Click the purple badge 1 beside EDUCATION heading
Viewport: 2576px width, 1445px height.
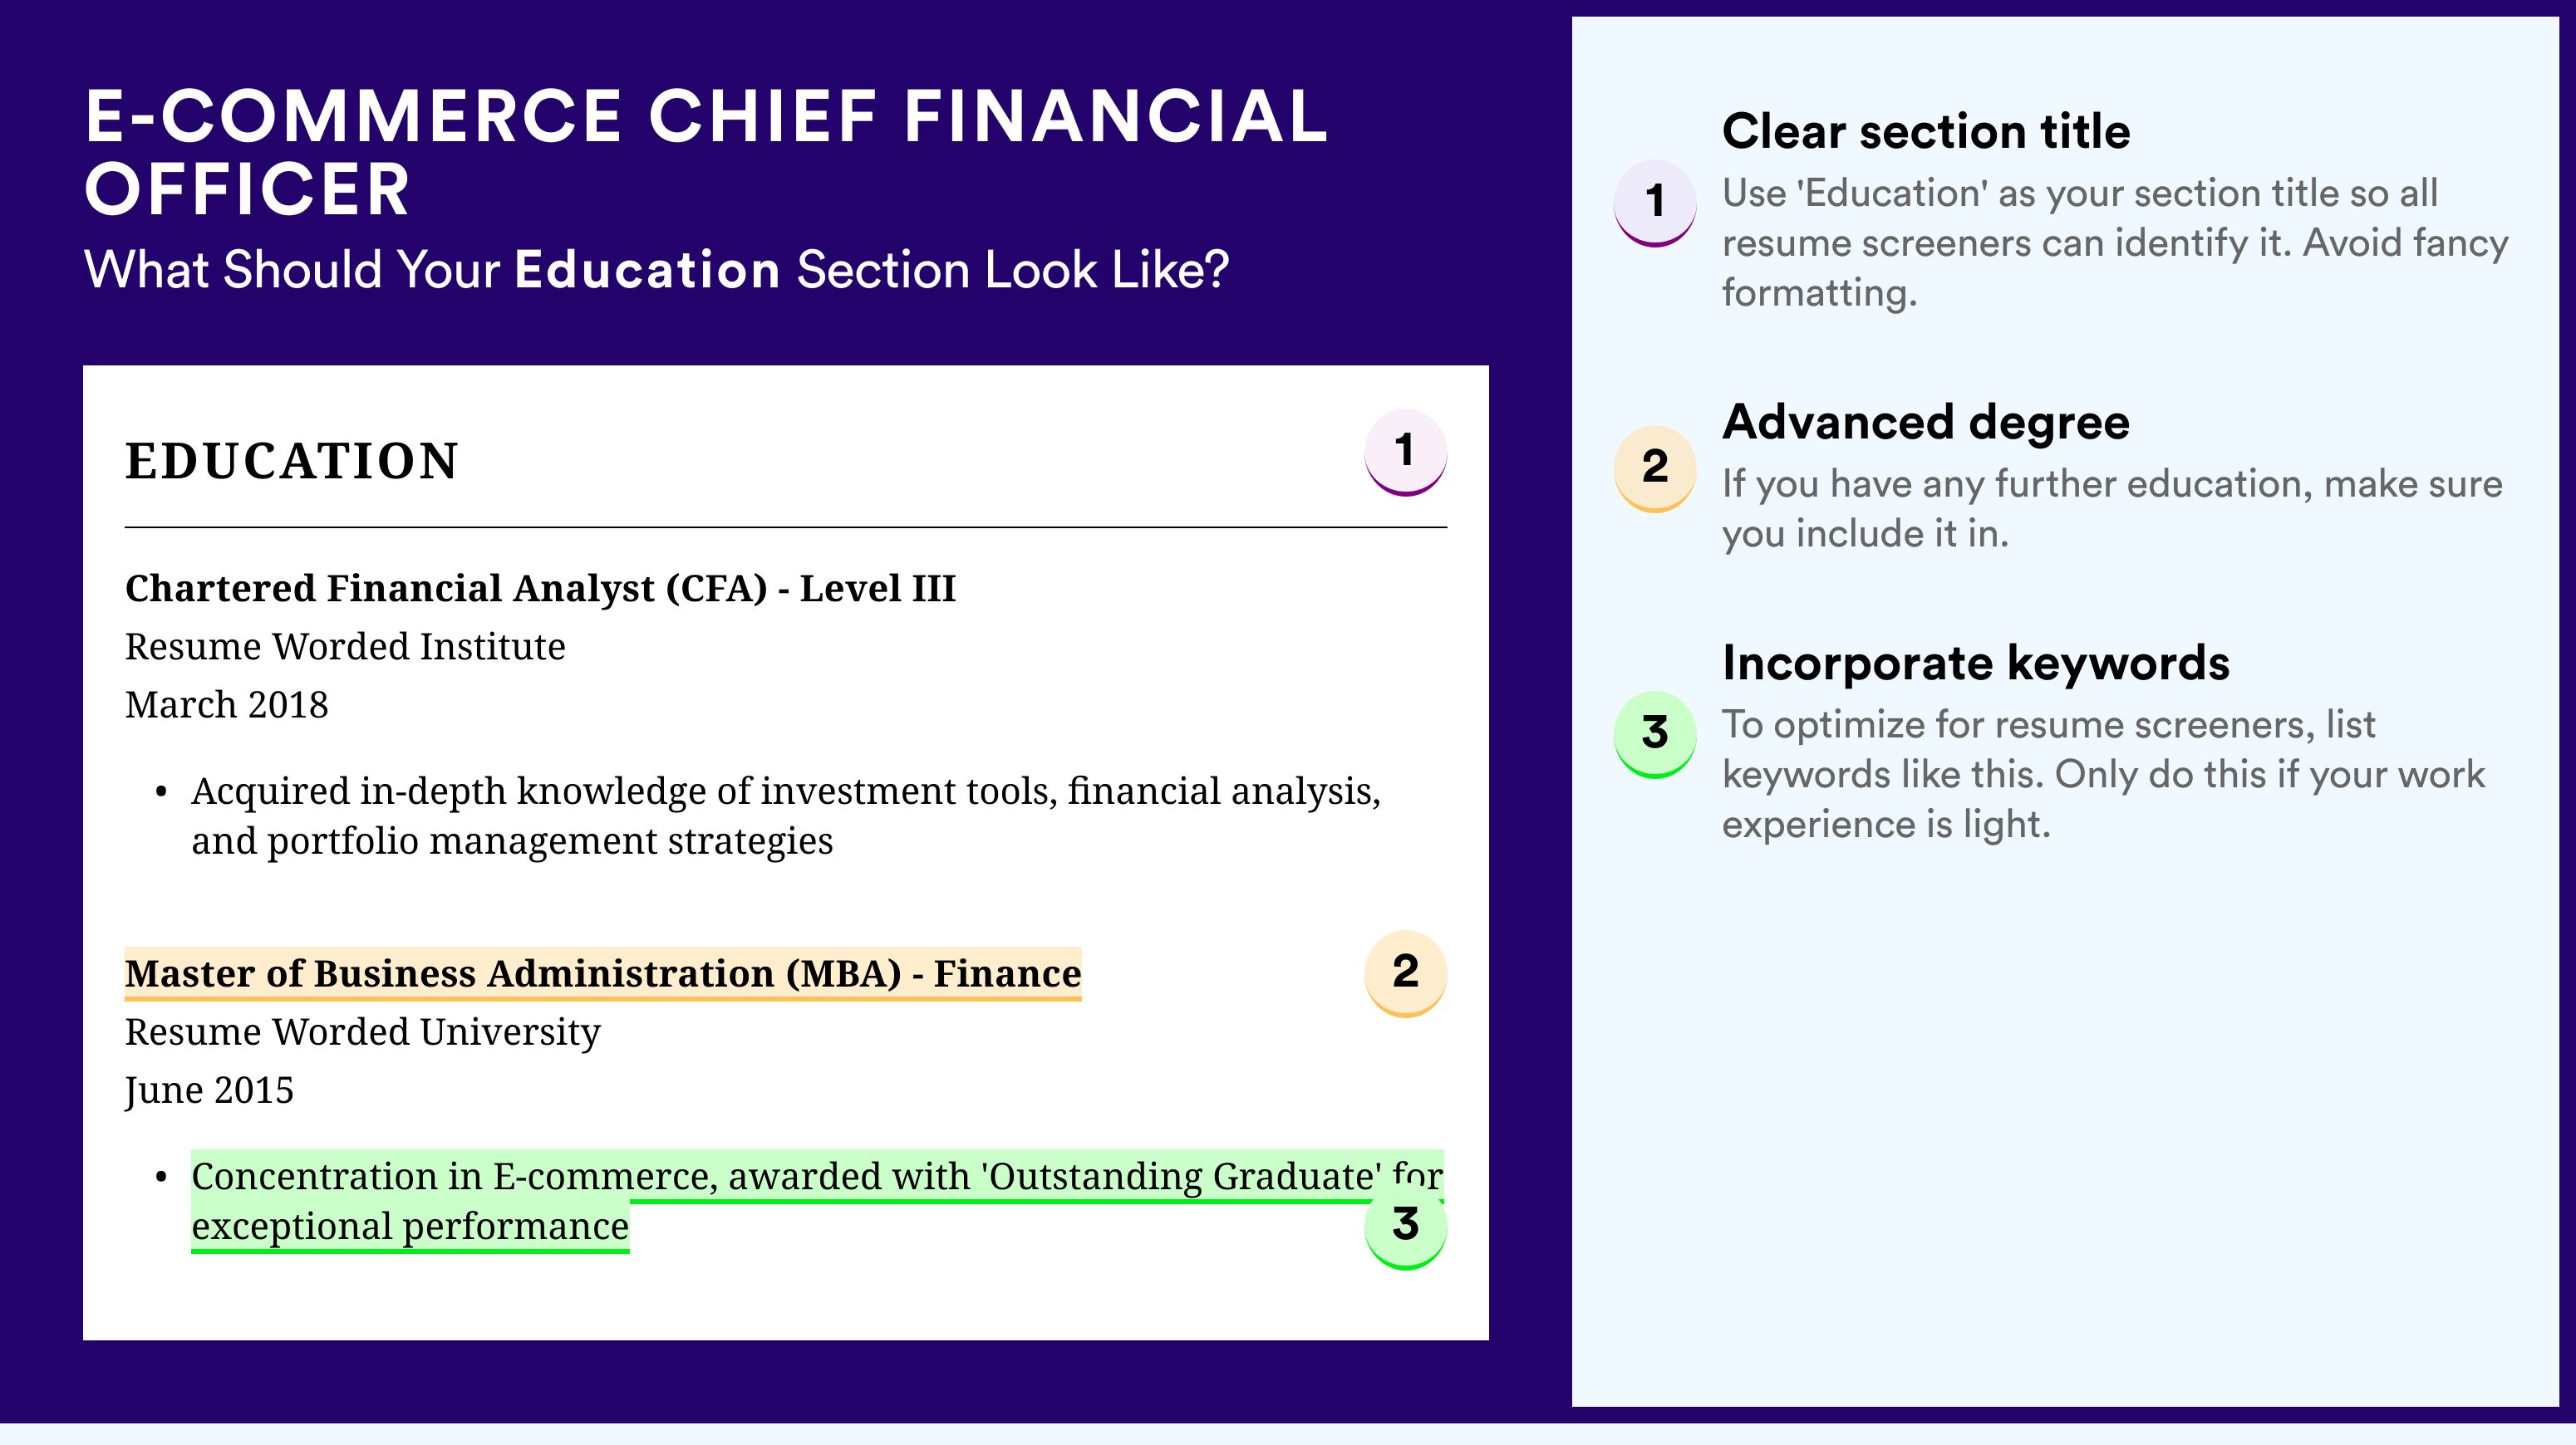coord(1405,452)
